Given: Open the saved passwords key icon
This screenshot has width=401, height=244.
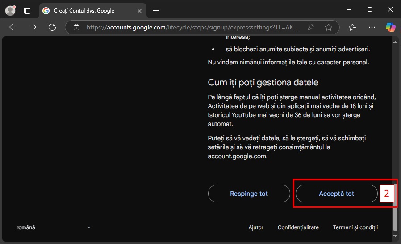Looking at the screenshot, I should tap(311, 27).
